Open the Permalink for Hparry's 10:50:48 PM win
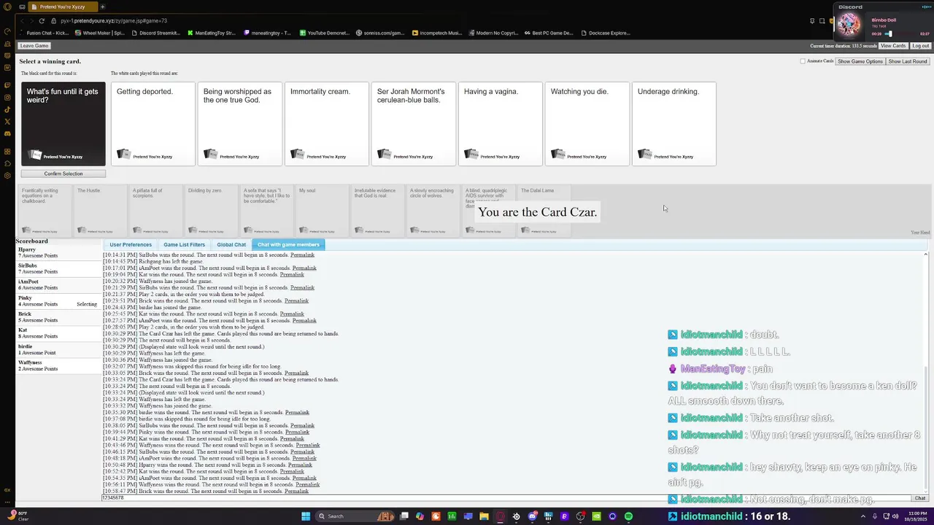Image resolution: width=934 pixels, height=525 pixels. point(301,465)
